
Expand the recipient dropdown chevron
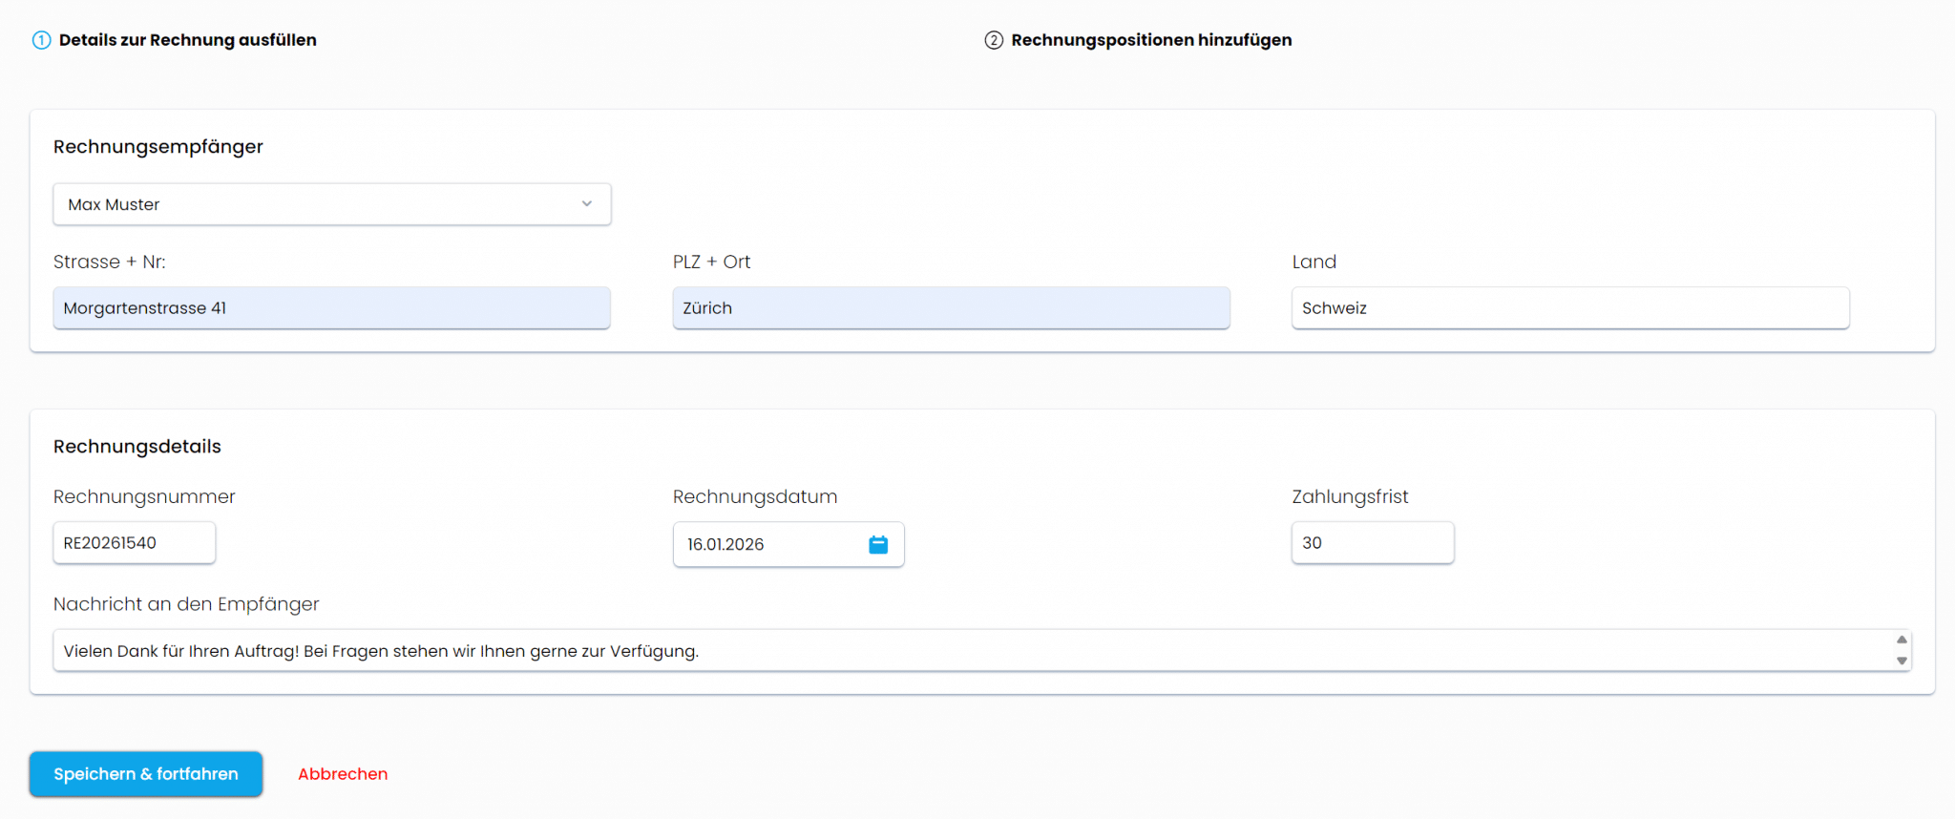tap(586, 204)
